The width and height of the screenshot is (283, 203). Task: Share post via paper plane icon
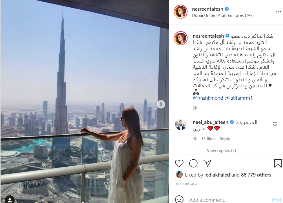207,163
